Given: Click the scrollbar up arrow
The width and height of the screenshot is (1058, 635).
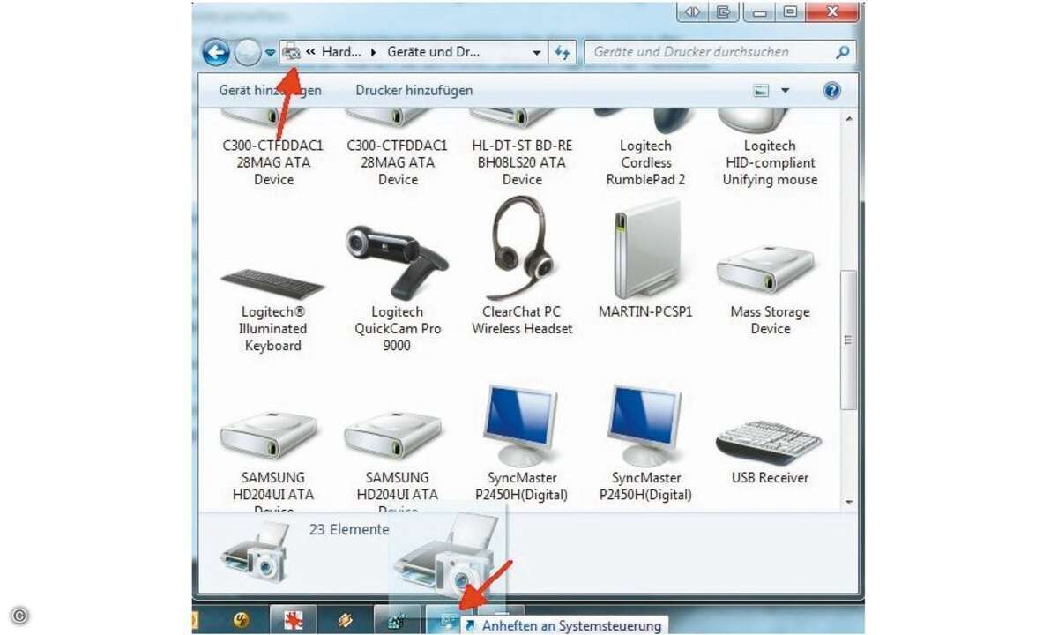Looking at the screenshot, I should (x=848, y=119).
